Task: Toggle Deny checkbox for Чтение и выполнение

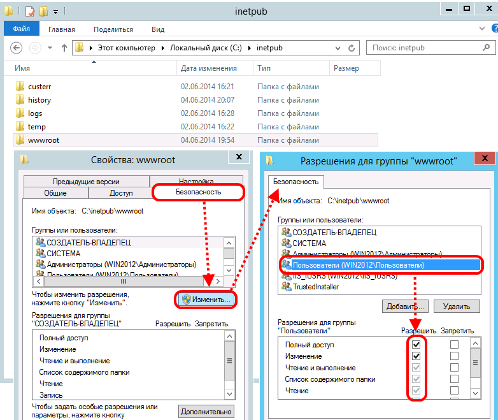Action: [454, 368]
